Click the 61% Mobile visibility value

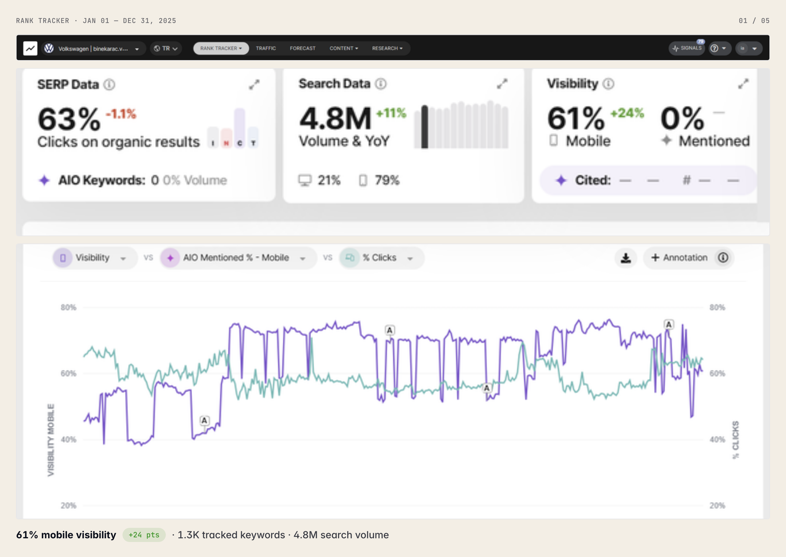(x=576, y=118)
